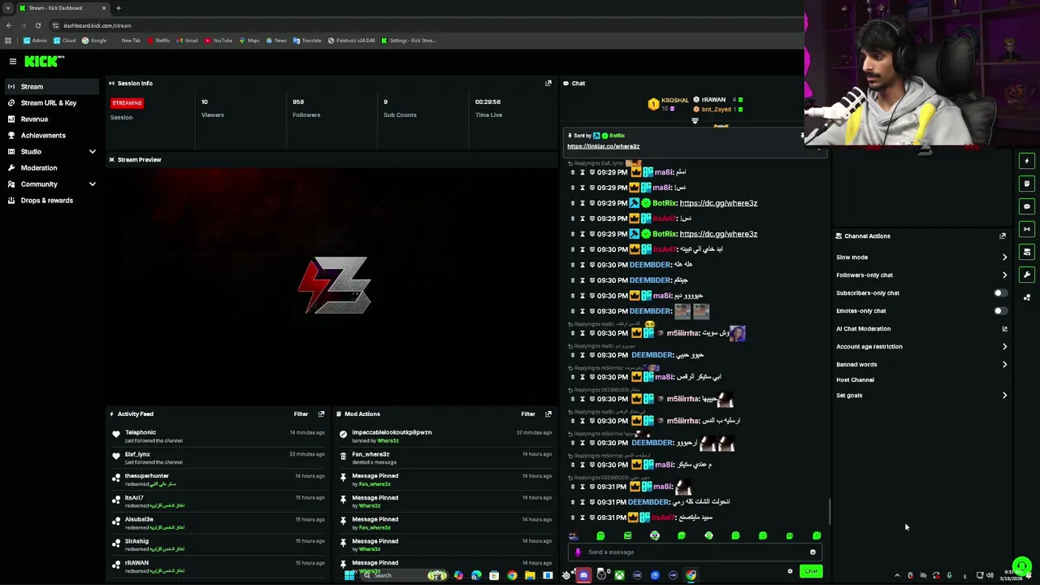Click the Kick logo

tap(44, 61)
